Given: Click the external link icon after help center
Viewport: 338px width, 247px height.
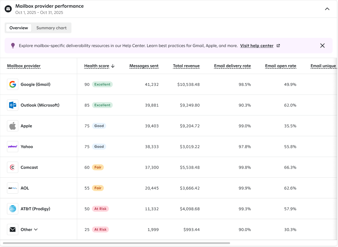Looking at the screenshot, I should tap(278, 46).
